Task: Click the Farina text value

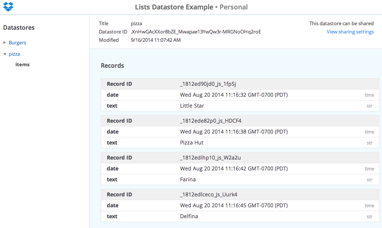Action: [188, 179]
